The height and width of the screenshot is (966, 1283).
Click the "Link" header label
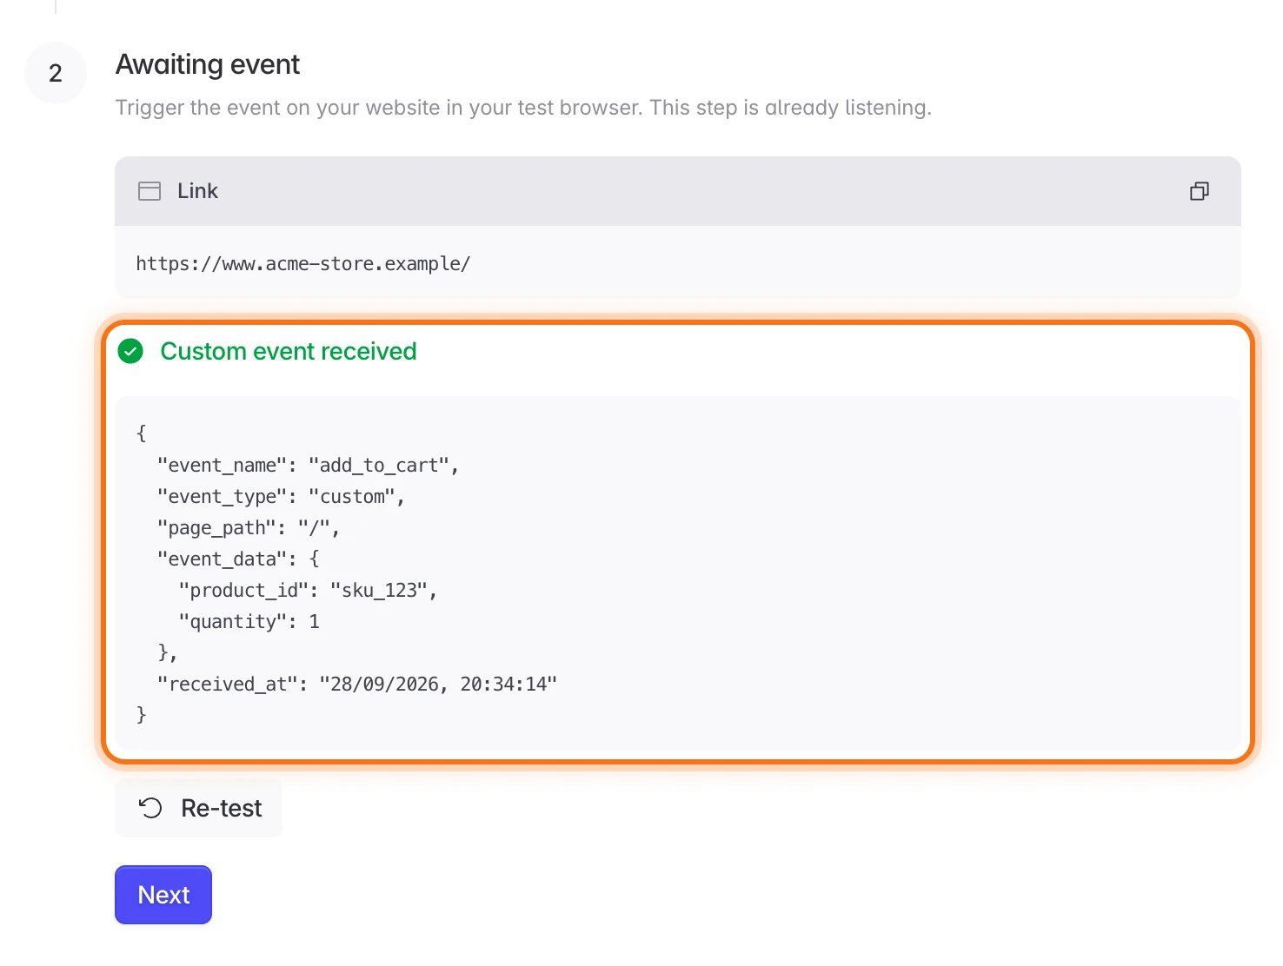(x=197, y=191)
